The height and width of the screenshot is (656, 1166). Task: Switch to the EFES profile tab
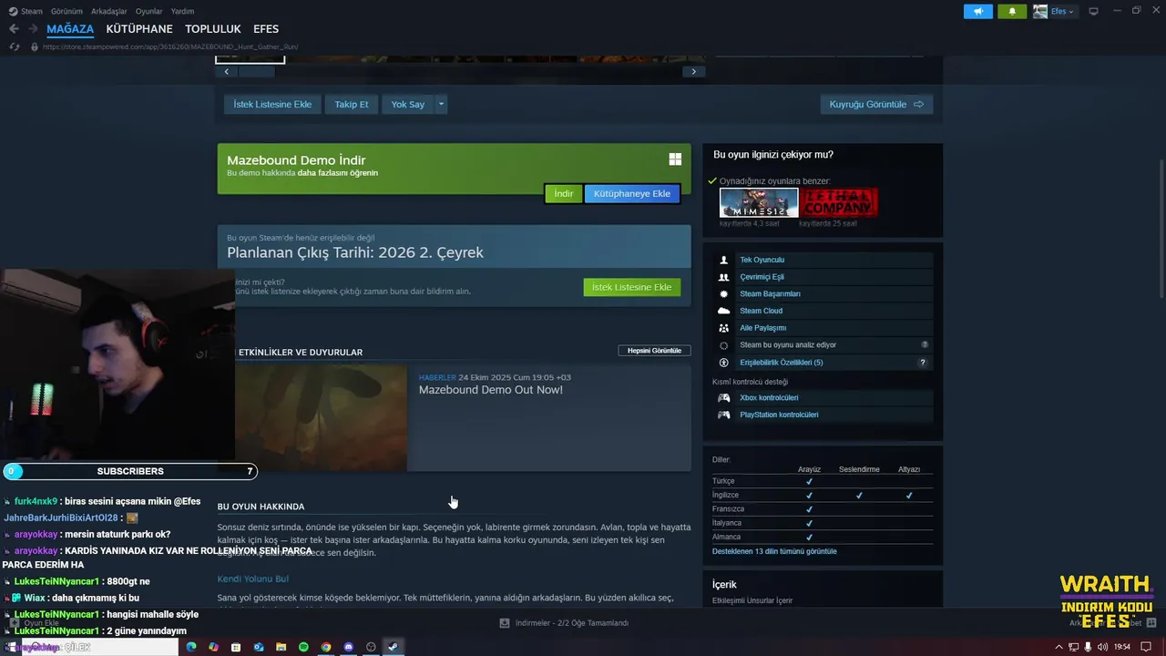coord(266,29)
